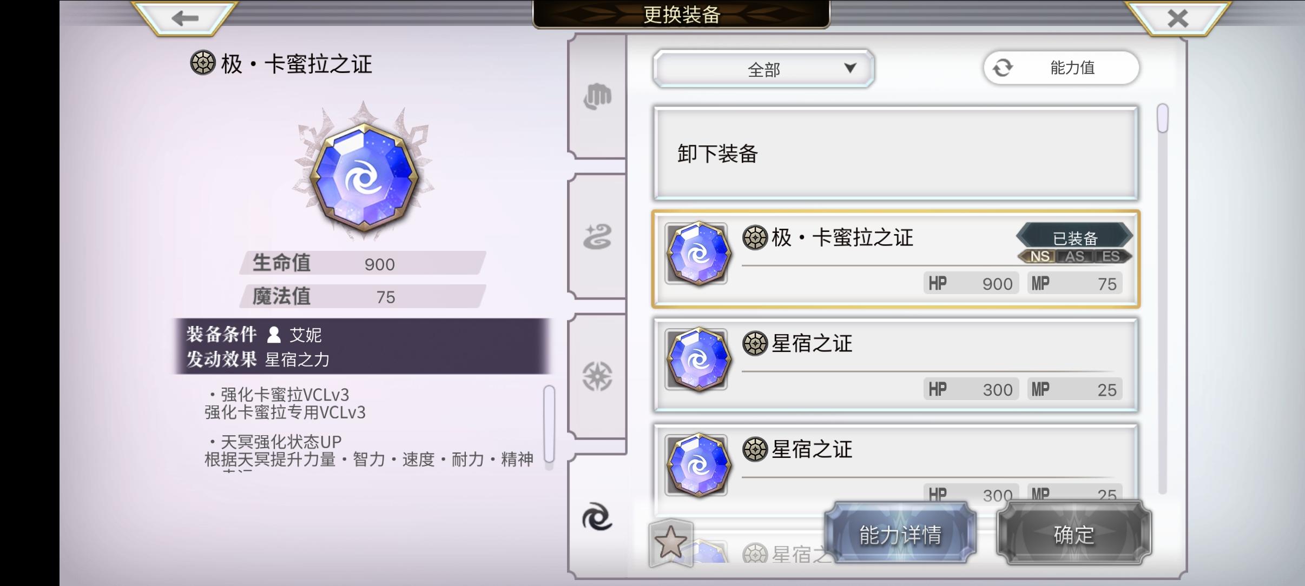Toggle the ES style indicator
1305x586 pixels.
click(x=1111, y=256)
